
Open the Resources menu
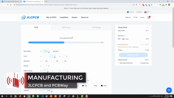(x=85, y=17)
